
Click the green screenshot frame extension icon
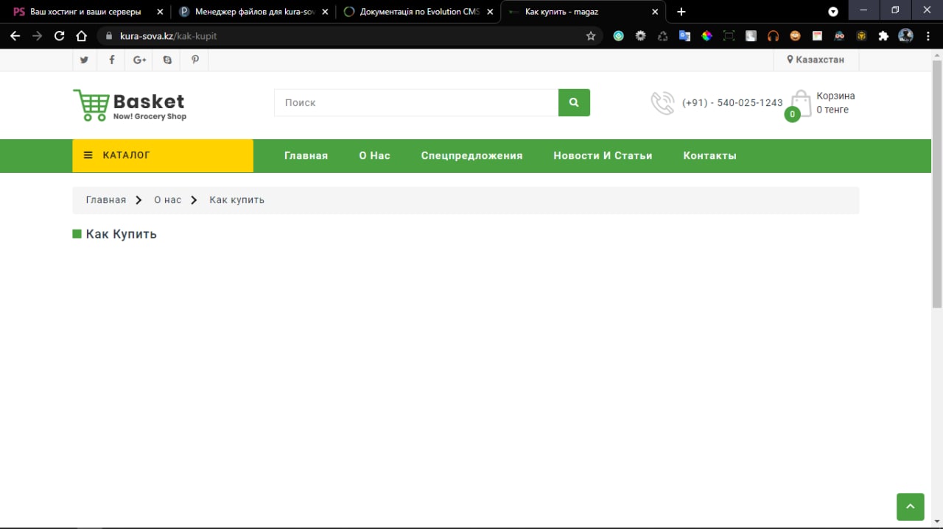tap(729, 36)
